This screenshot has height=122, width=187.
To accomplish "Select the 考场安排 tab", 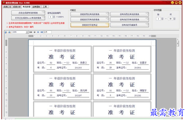I will coord(27,7).
